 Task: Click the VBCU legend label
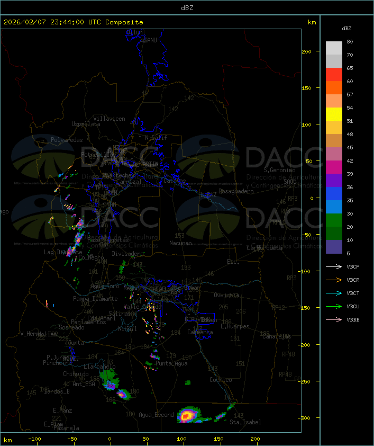353,306
